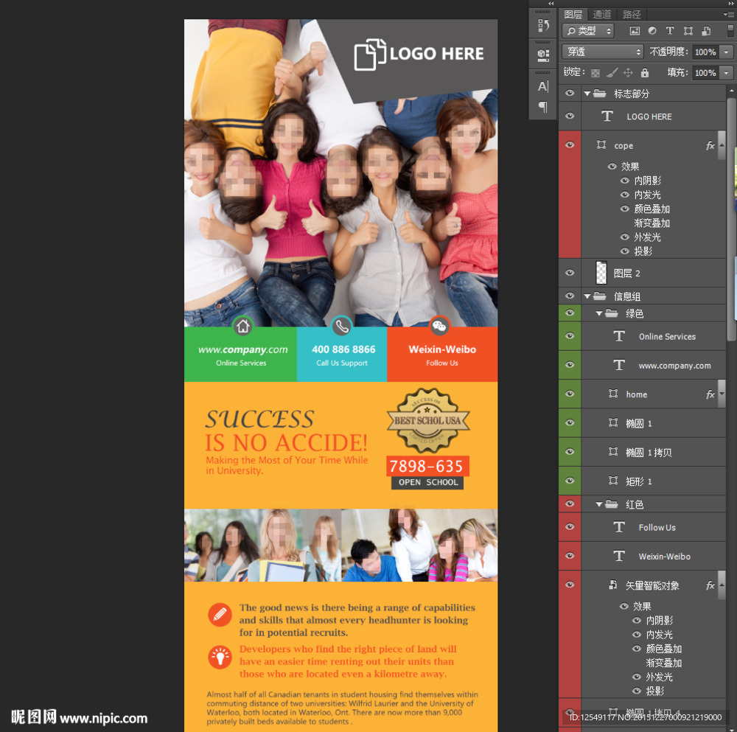Open the 类型 filter dropdown
Viewport: 737px width, 732px height.
pyautogui.click(x=588, y=31)
